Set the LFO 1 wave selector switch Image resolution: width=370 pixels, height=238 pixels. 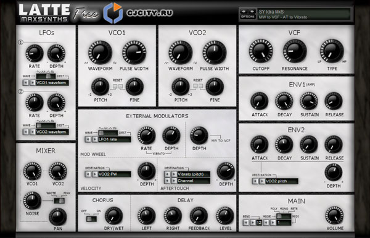click(x=46, y=76)
